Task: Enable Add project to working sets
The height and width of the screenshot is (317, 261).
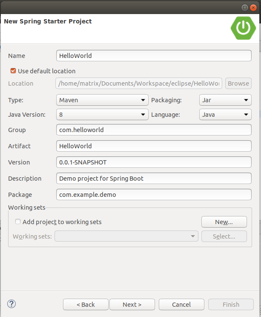Action: coord(18,222)
